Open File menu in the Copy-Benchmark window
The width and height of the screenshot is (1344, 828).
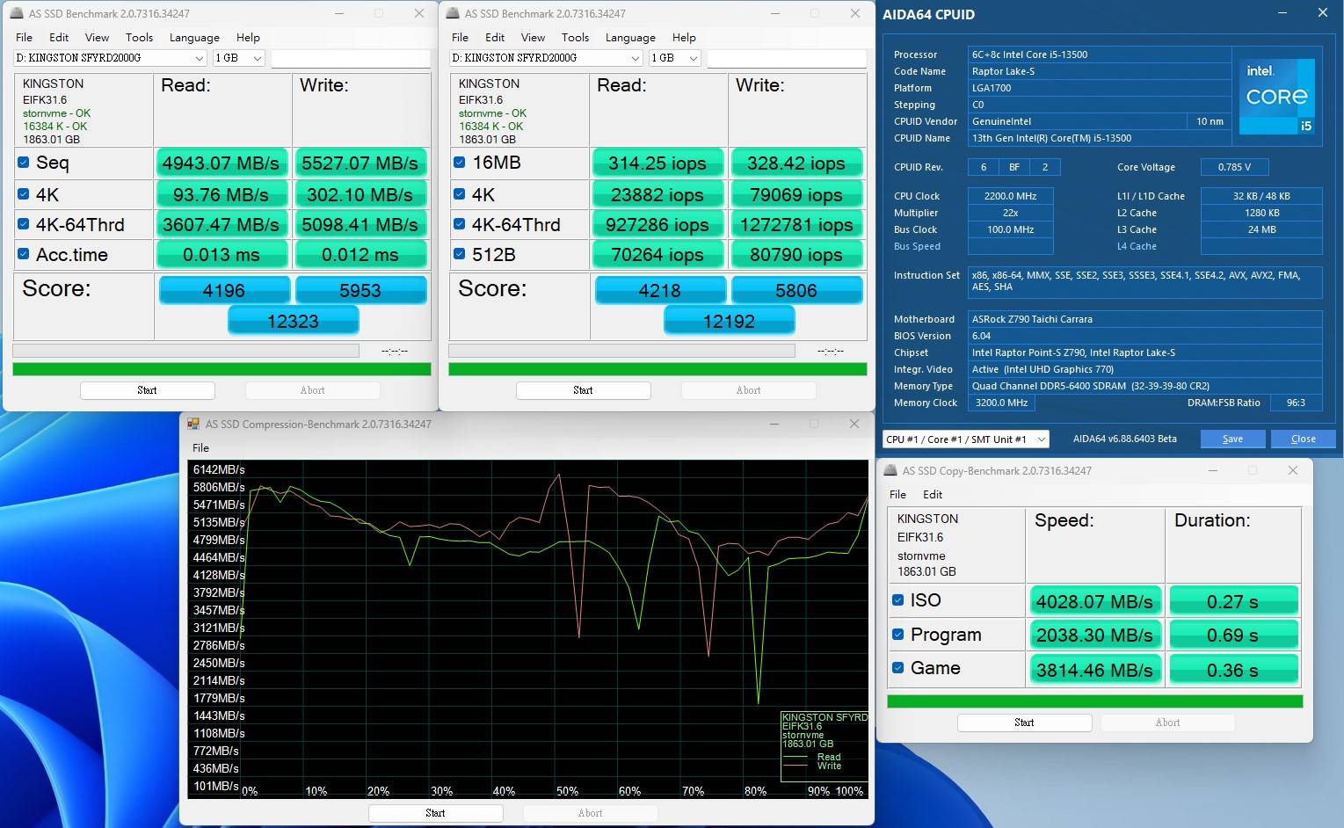coord(897,494)
